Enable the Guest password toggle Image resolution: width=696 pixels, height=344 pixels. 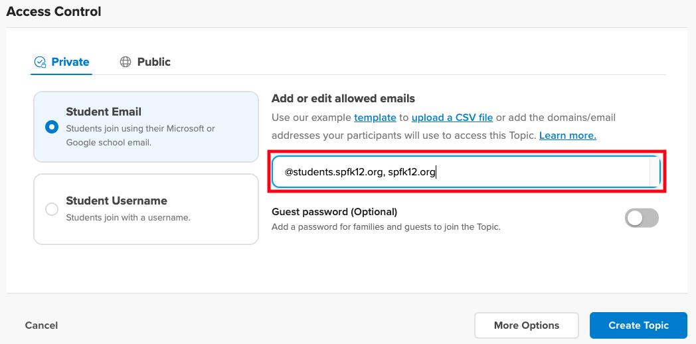tap(642, 218)
